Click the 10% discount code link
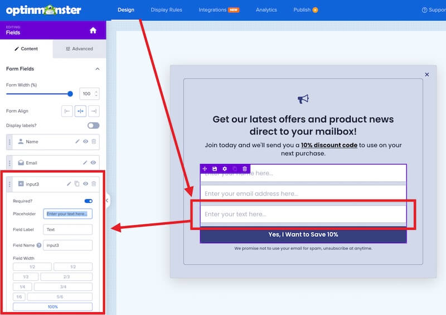The width and height of the screenshot is (446, 315). coord(329,145)
